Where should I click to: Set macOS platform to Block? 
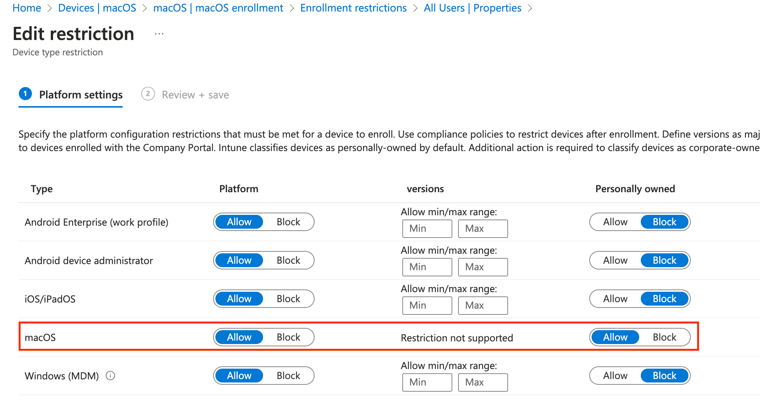pos(288,337)
